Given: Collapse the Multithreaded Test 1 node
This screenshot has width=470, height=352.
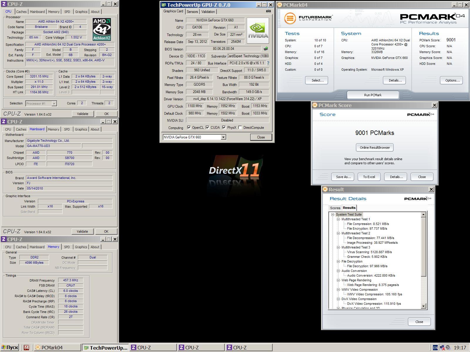Looking at the screenshot, I should (338, 219).
